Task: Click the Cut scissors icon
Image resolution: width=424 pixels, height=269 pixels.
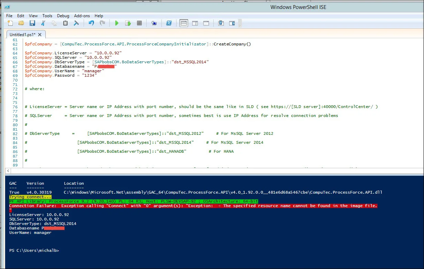Action: pos(43,23)
